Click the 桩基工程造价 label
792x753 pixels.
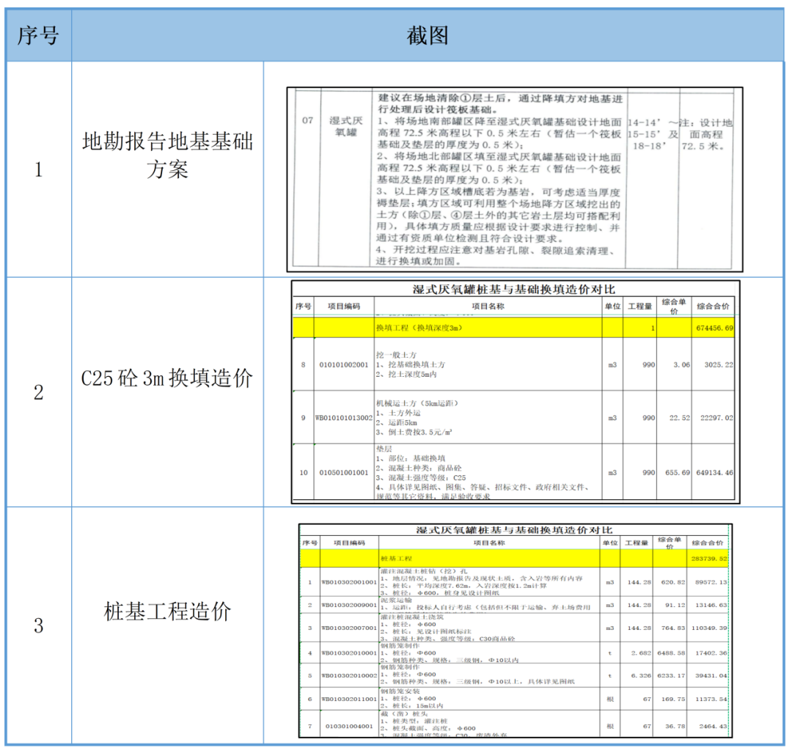coord(167,611)
